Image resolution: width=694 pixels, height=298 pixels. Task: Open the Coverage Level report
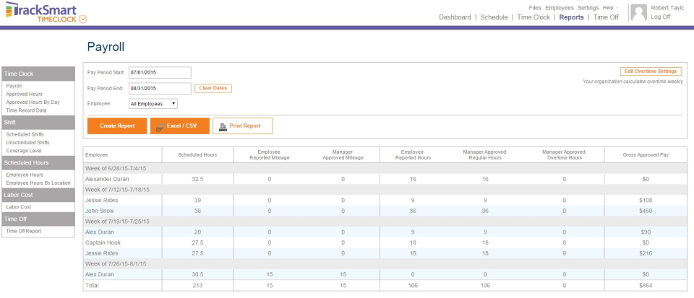click(x=22, y=150)
